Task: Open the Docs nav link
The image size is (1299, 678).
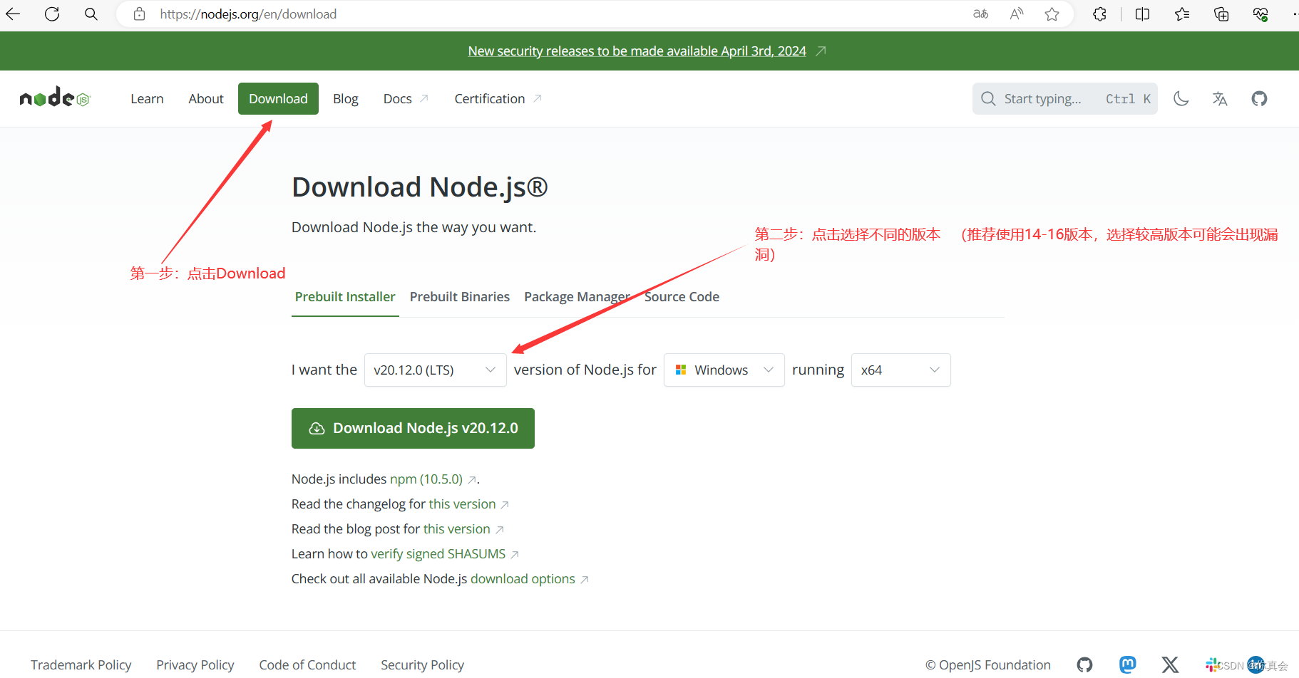Action: click(406, 98)
